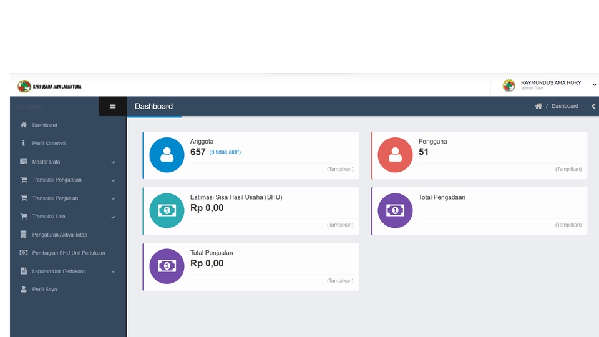Click the blue Anggota member icon
This screenshot has height=337, width=599.
(167, 155)
